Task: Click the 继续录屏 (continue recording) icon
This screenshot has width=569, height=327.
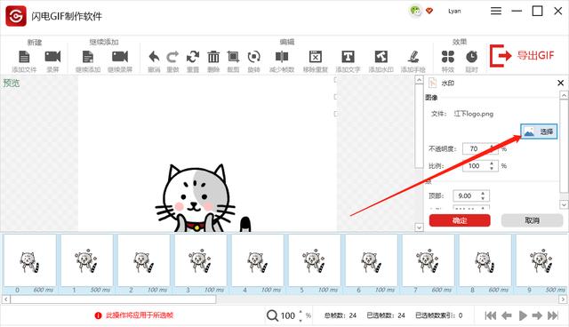Action: [120, 57]
